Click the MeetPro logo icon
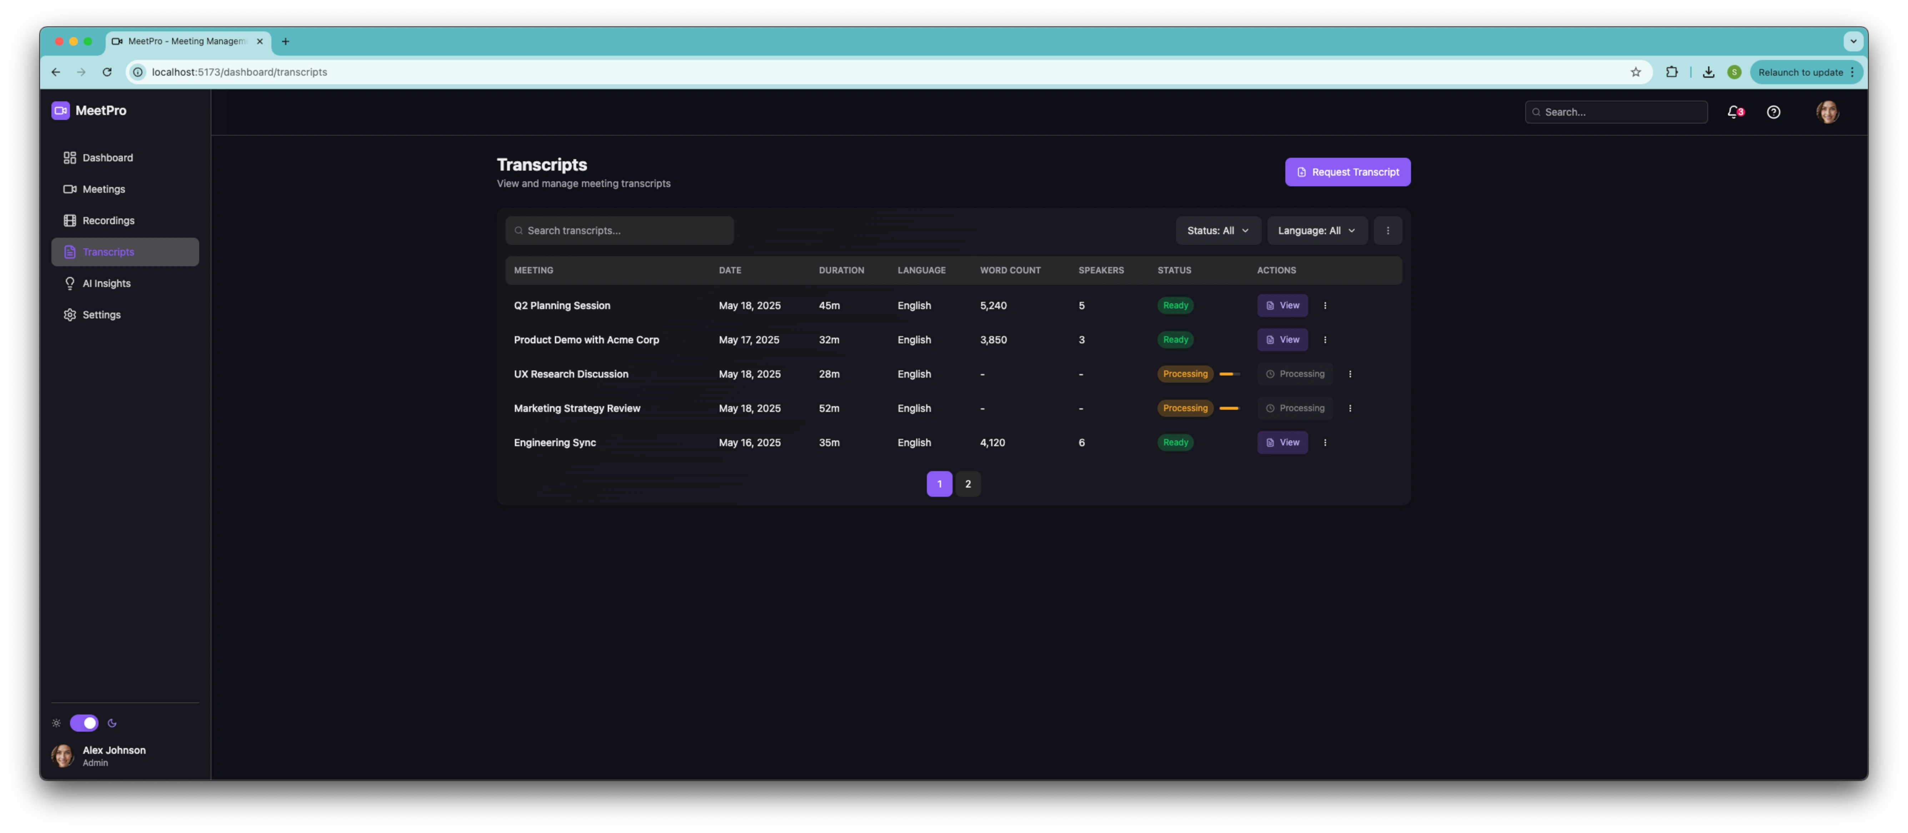Screen dimensions: 1908x833 (x=60, y=110)
